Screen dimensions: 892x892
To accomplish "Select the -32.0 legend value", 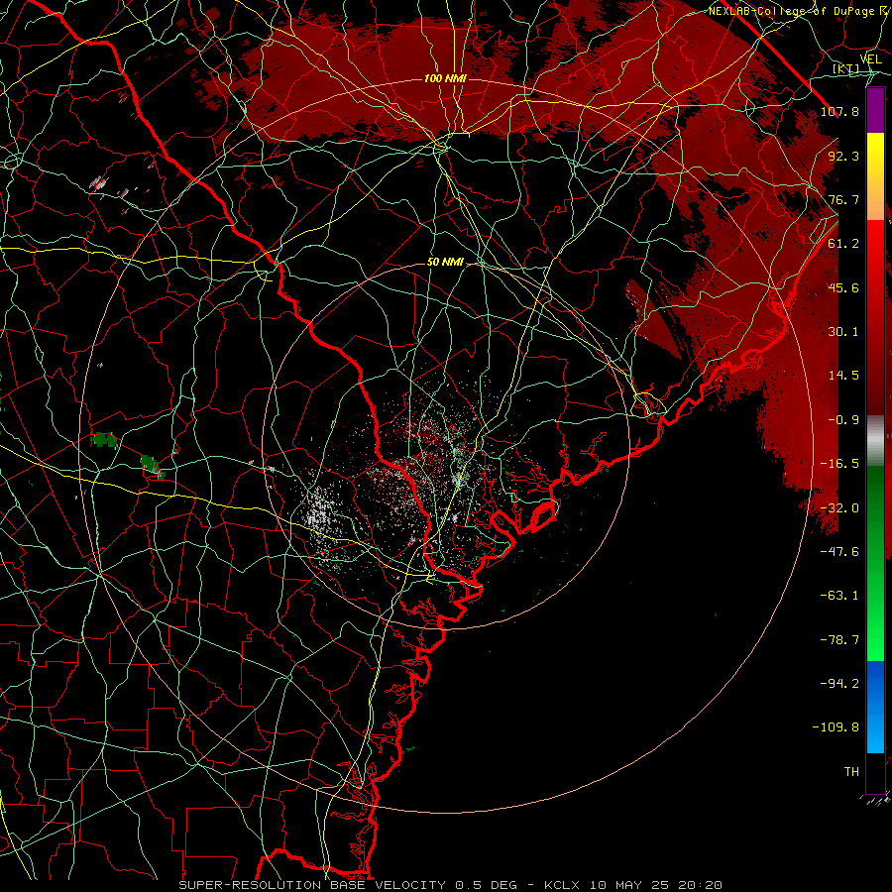I will point(839,508).
